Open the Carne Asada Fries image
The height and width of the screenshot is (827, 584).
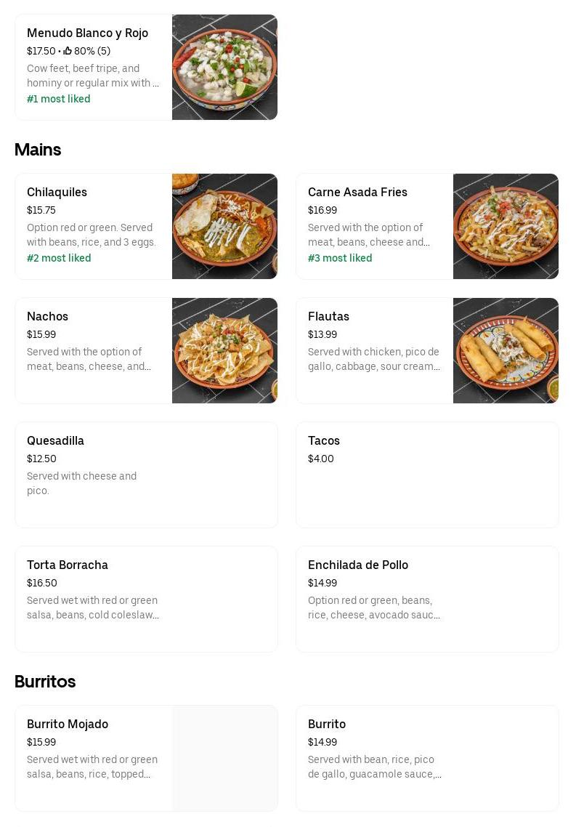point(506,226)
